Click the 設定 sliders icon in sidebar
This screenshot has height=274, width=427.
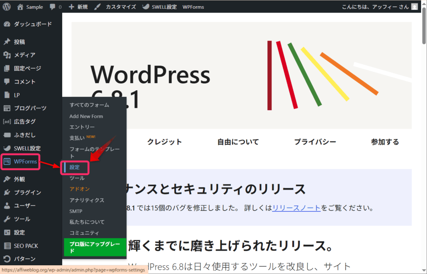(7, 233)
